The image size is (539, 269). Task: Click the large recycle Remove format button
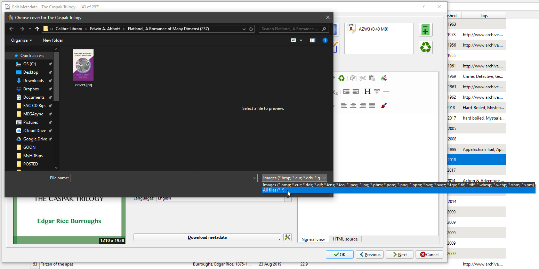(x=425, y=47)
